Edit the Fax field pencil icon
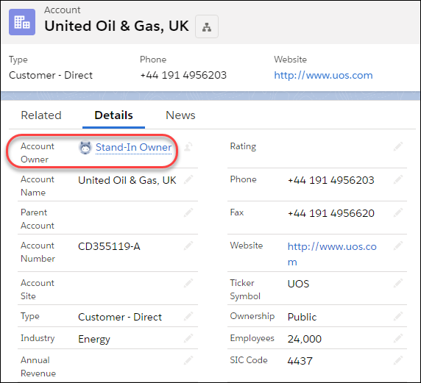Viewport: 421px width, 383px height. [x=398, y=212]
